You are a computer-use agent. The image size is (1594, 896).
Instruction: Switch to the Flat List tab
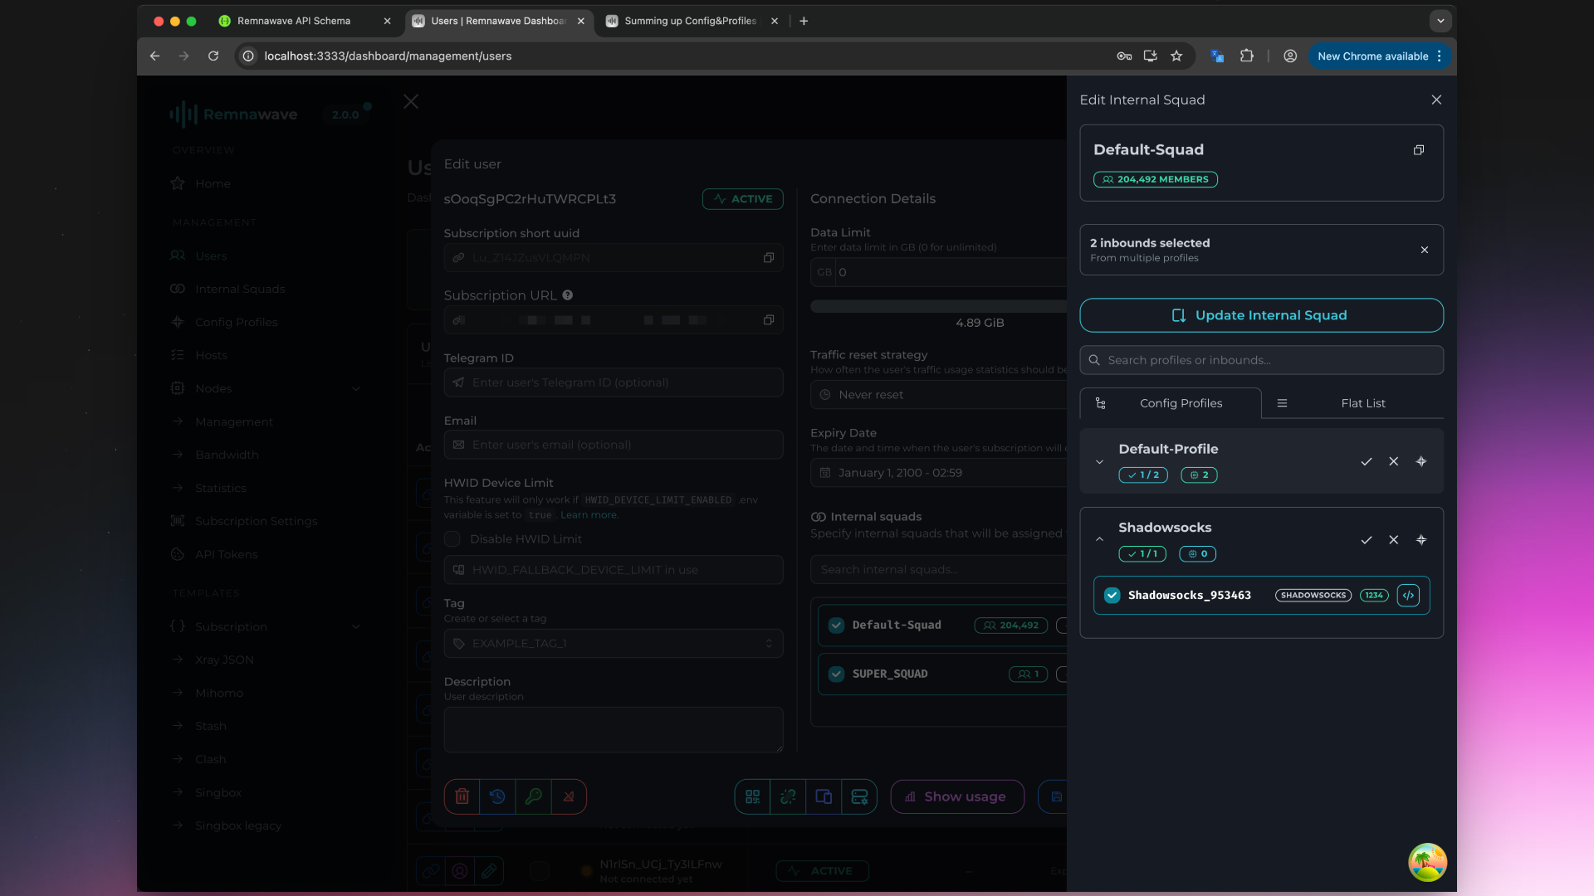[x=1362, y=403]
